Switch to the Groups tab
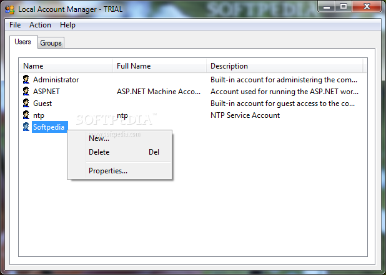This screenshot has width=386, height=275. 51,43
